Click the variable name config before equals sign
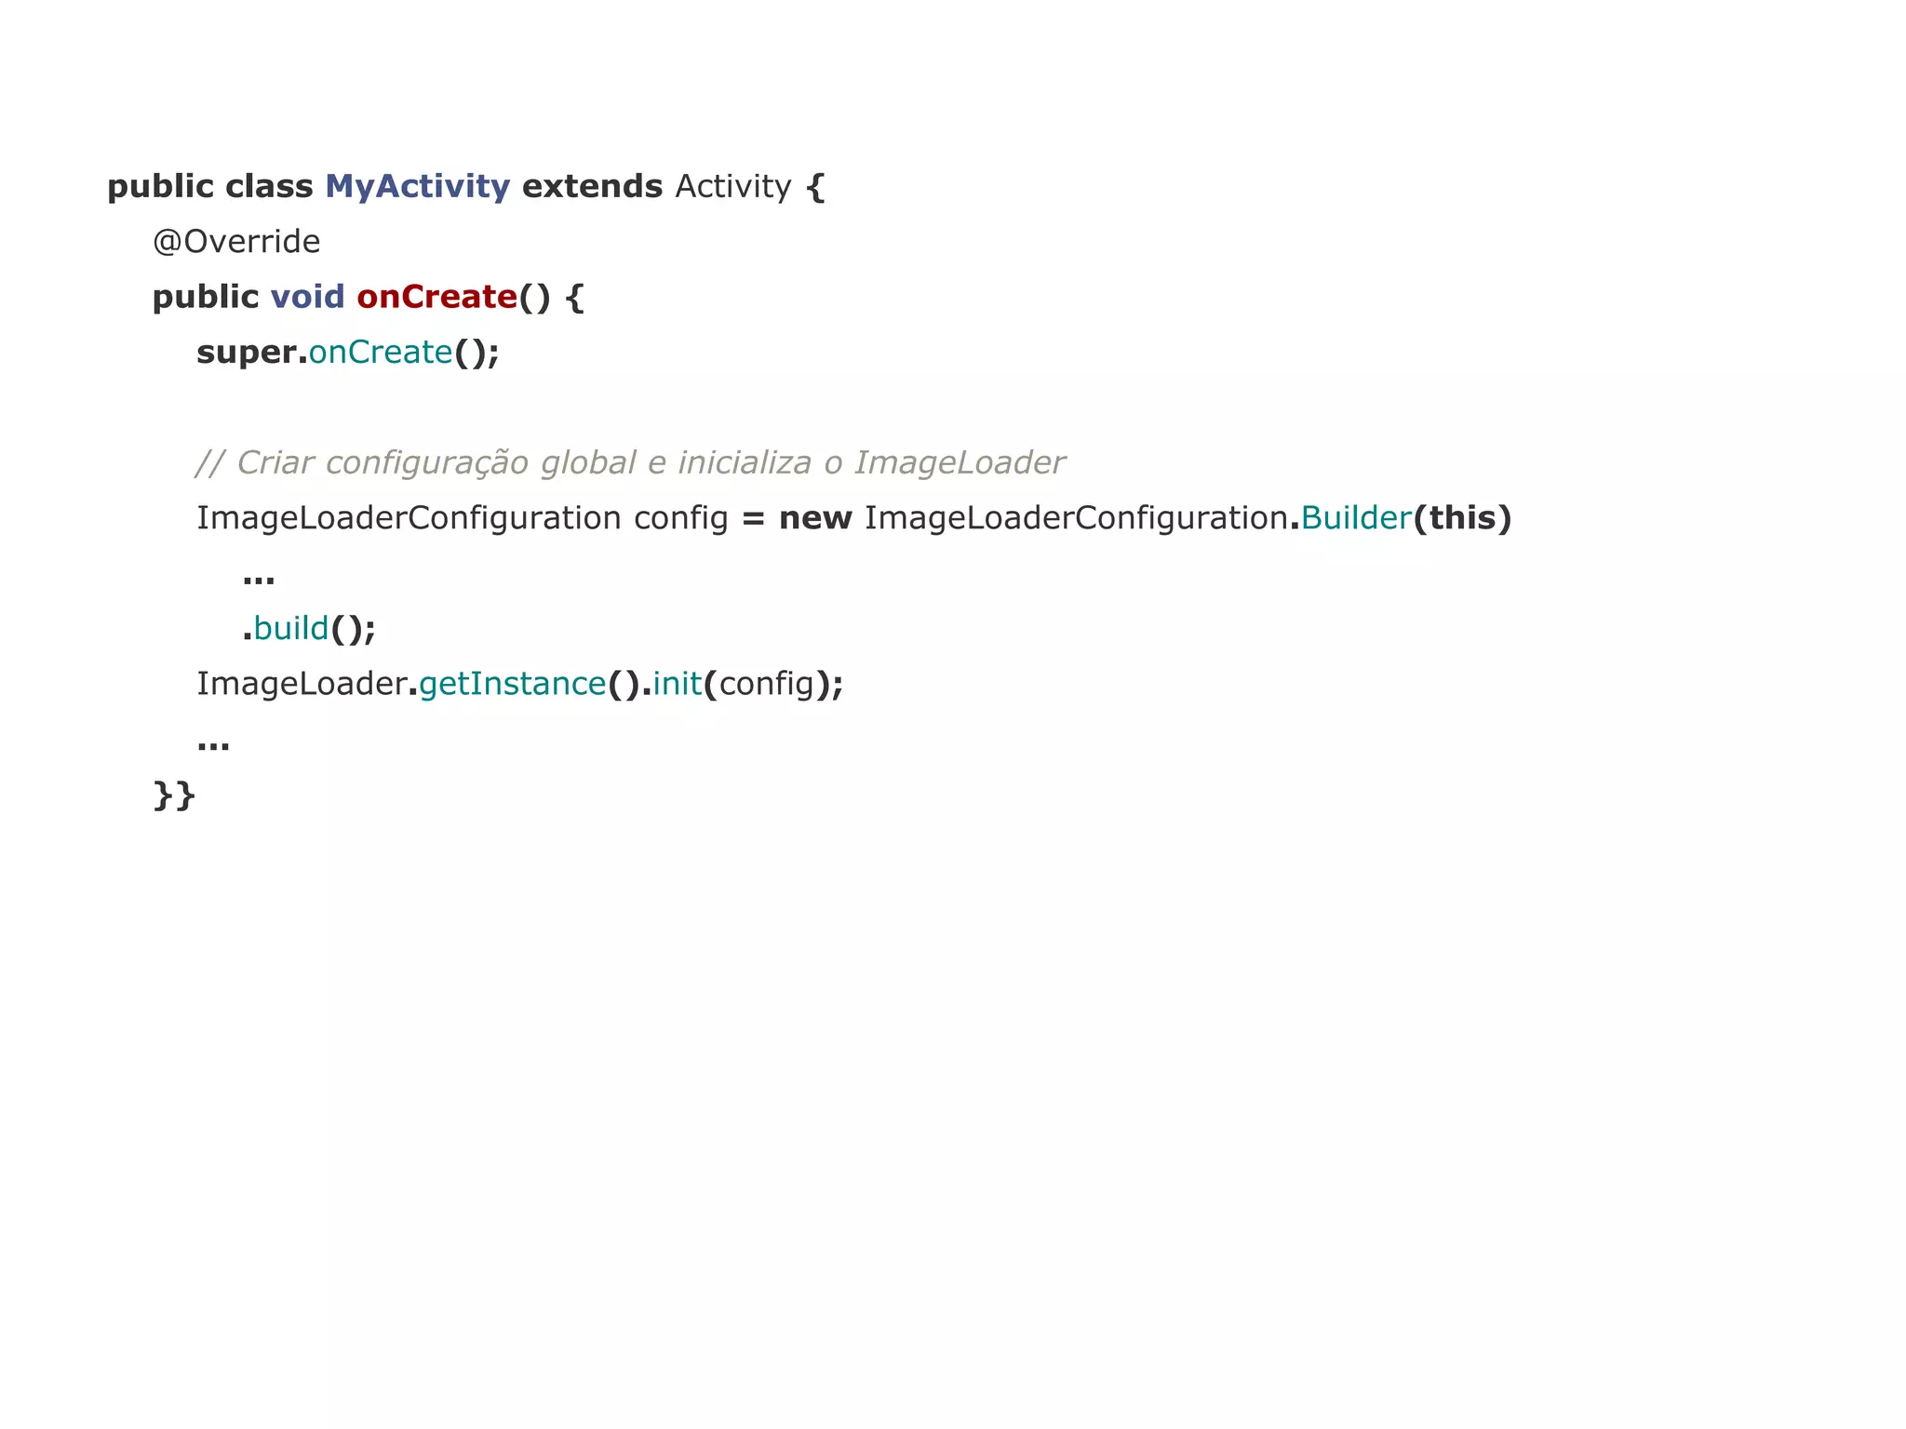This screenshot has height=1429, width=1906. coord(680,518)
